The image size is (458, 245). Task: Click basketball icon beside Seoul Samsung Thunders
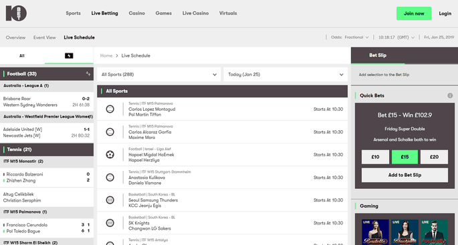(110, 200)
